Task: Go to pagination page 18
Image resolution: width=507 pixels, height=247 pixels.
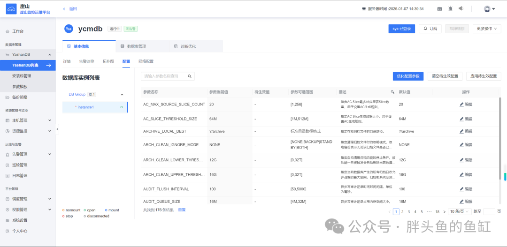Action: 437,212
